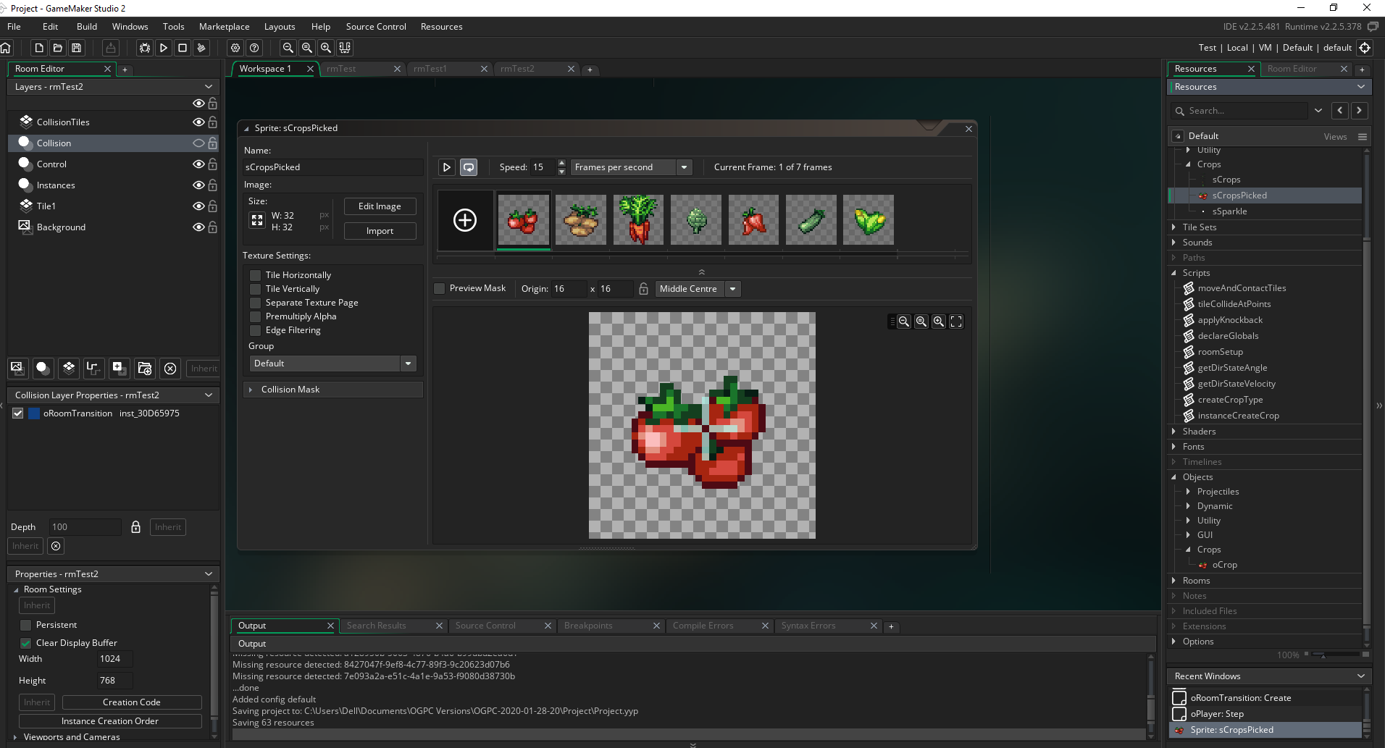This screenshot has width=1385, height=748.
Task: Add a new tile layer in Room Editor
Action: coord(69,369)
